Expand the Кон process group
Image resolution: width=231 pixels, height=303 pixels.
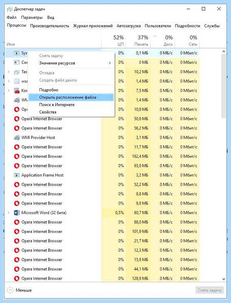click(9, 91)
